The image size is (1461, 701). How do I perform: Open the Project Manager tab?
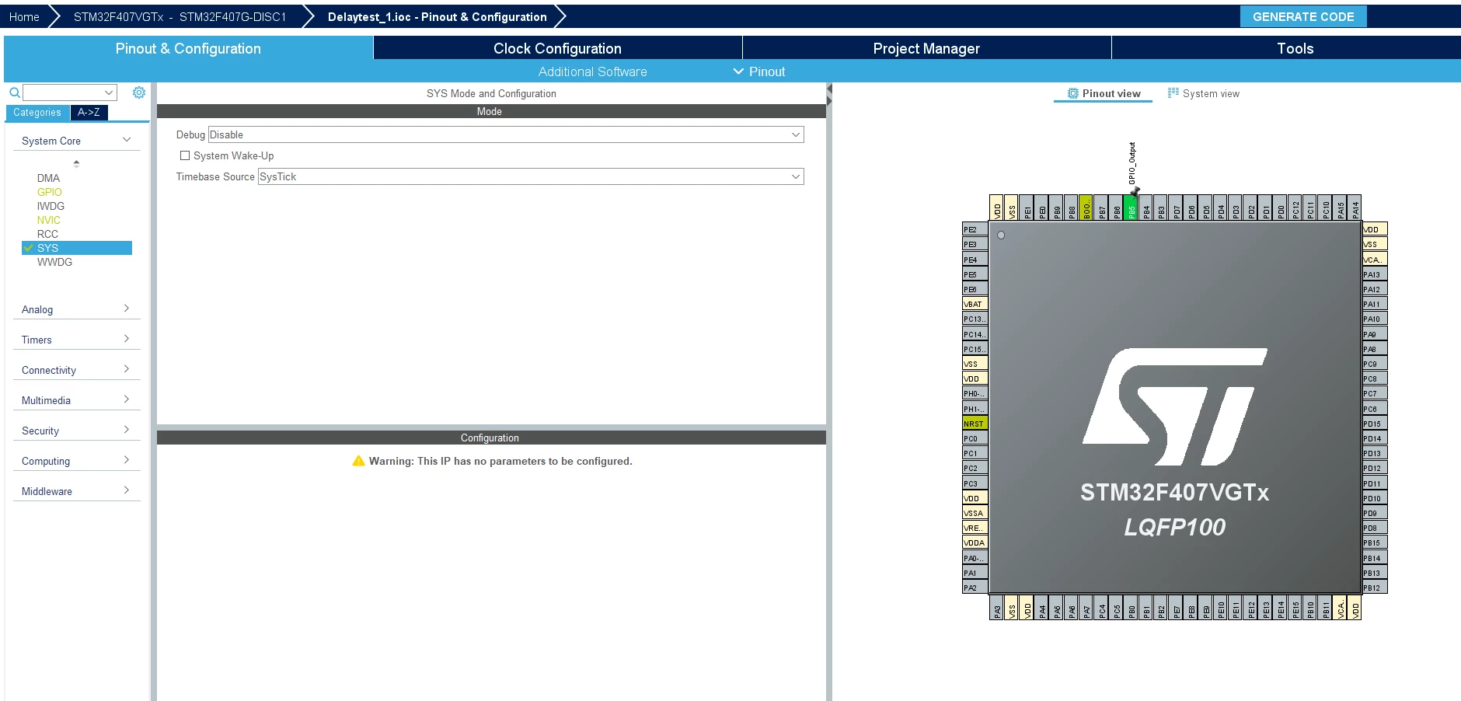point(926,48)
